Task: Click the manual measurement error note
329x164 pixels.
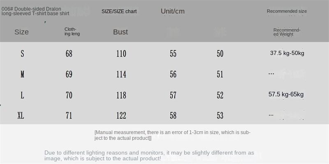Action: click(172, 135)
